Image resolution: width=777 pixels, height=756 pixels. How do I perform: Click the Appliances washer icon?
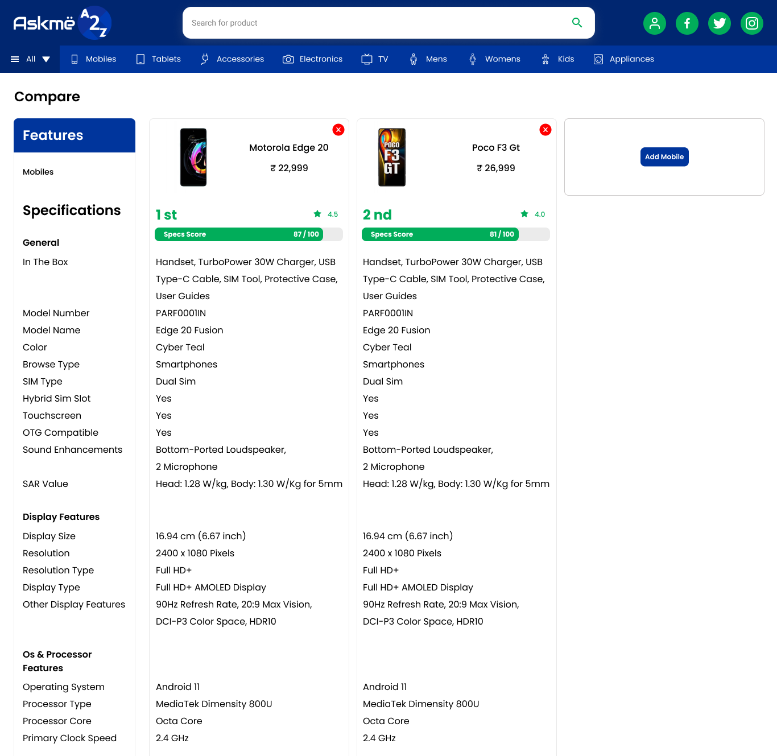tap(598, 59)
